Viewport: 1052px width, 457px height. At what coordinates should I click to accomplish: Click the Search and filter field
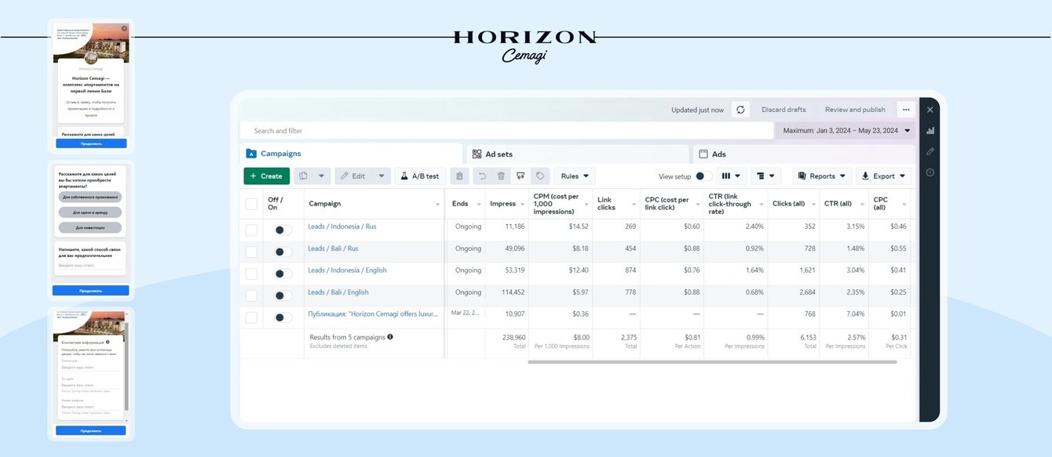[502, 131]
